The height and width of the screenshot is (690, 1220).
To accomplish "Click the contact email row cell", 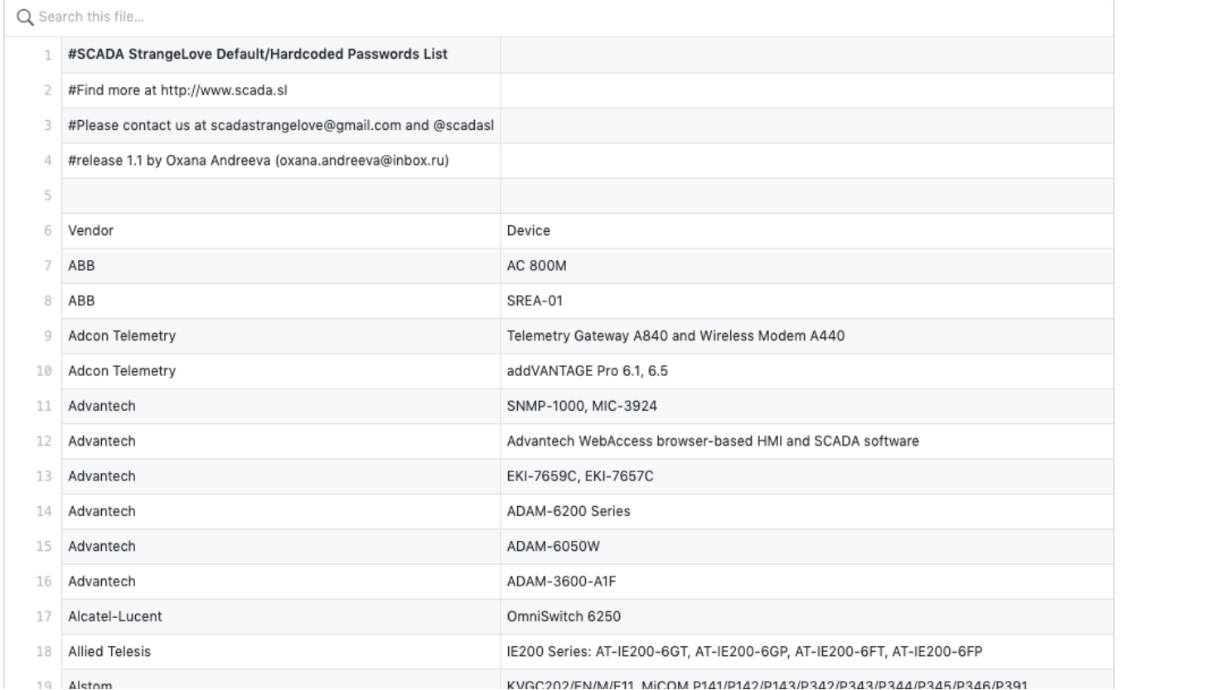I will pyautogui.click(x=281, y=125).
